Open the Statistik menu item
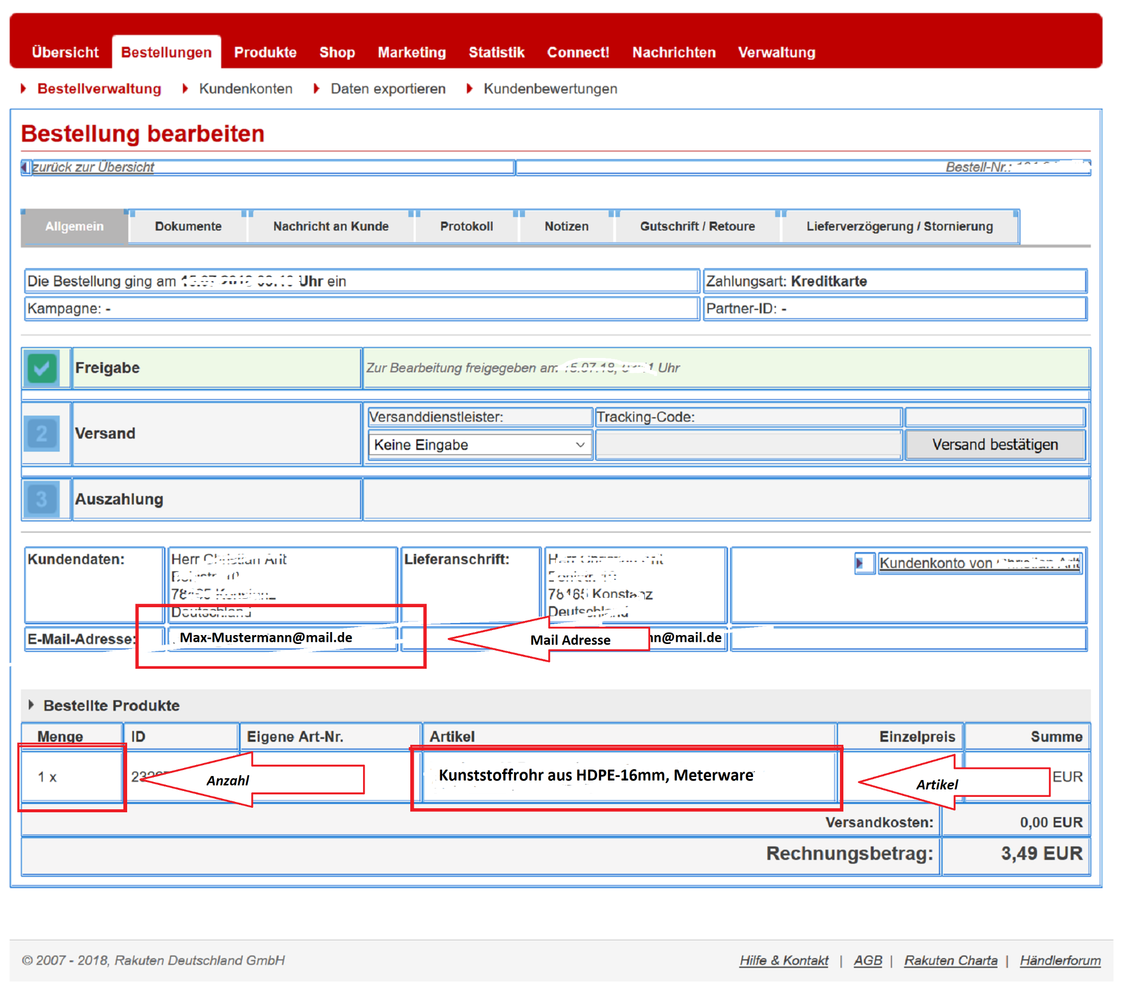1125x993 pixels. pos(497,53)
